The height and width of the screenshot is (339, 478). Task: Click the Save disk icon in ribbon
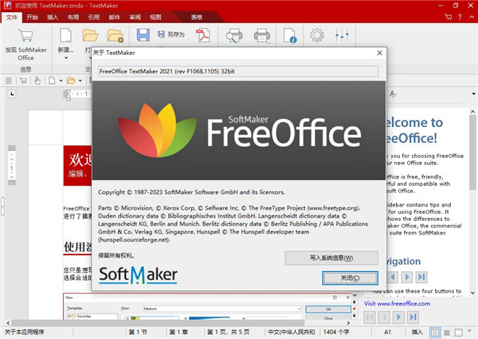point(143,35)
